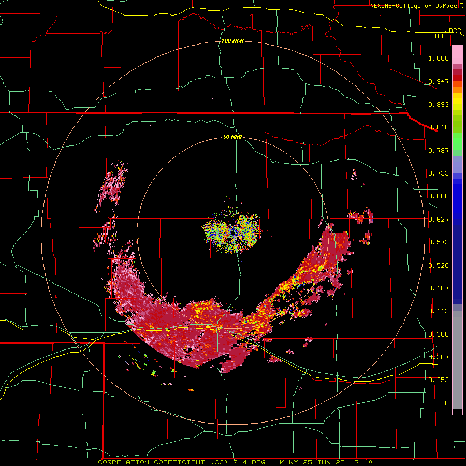This screenshot has height=466, width=466.
Task: Click the 50 NMI range ring label
Action: (232, 137)
